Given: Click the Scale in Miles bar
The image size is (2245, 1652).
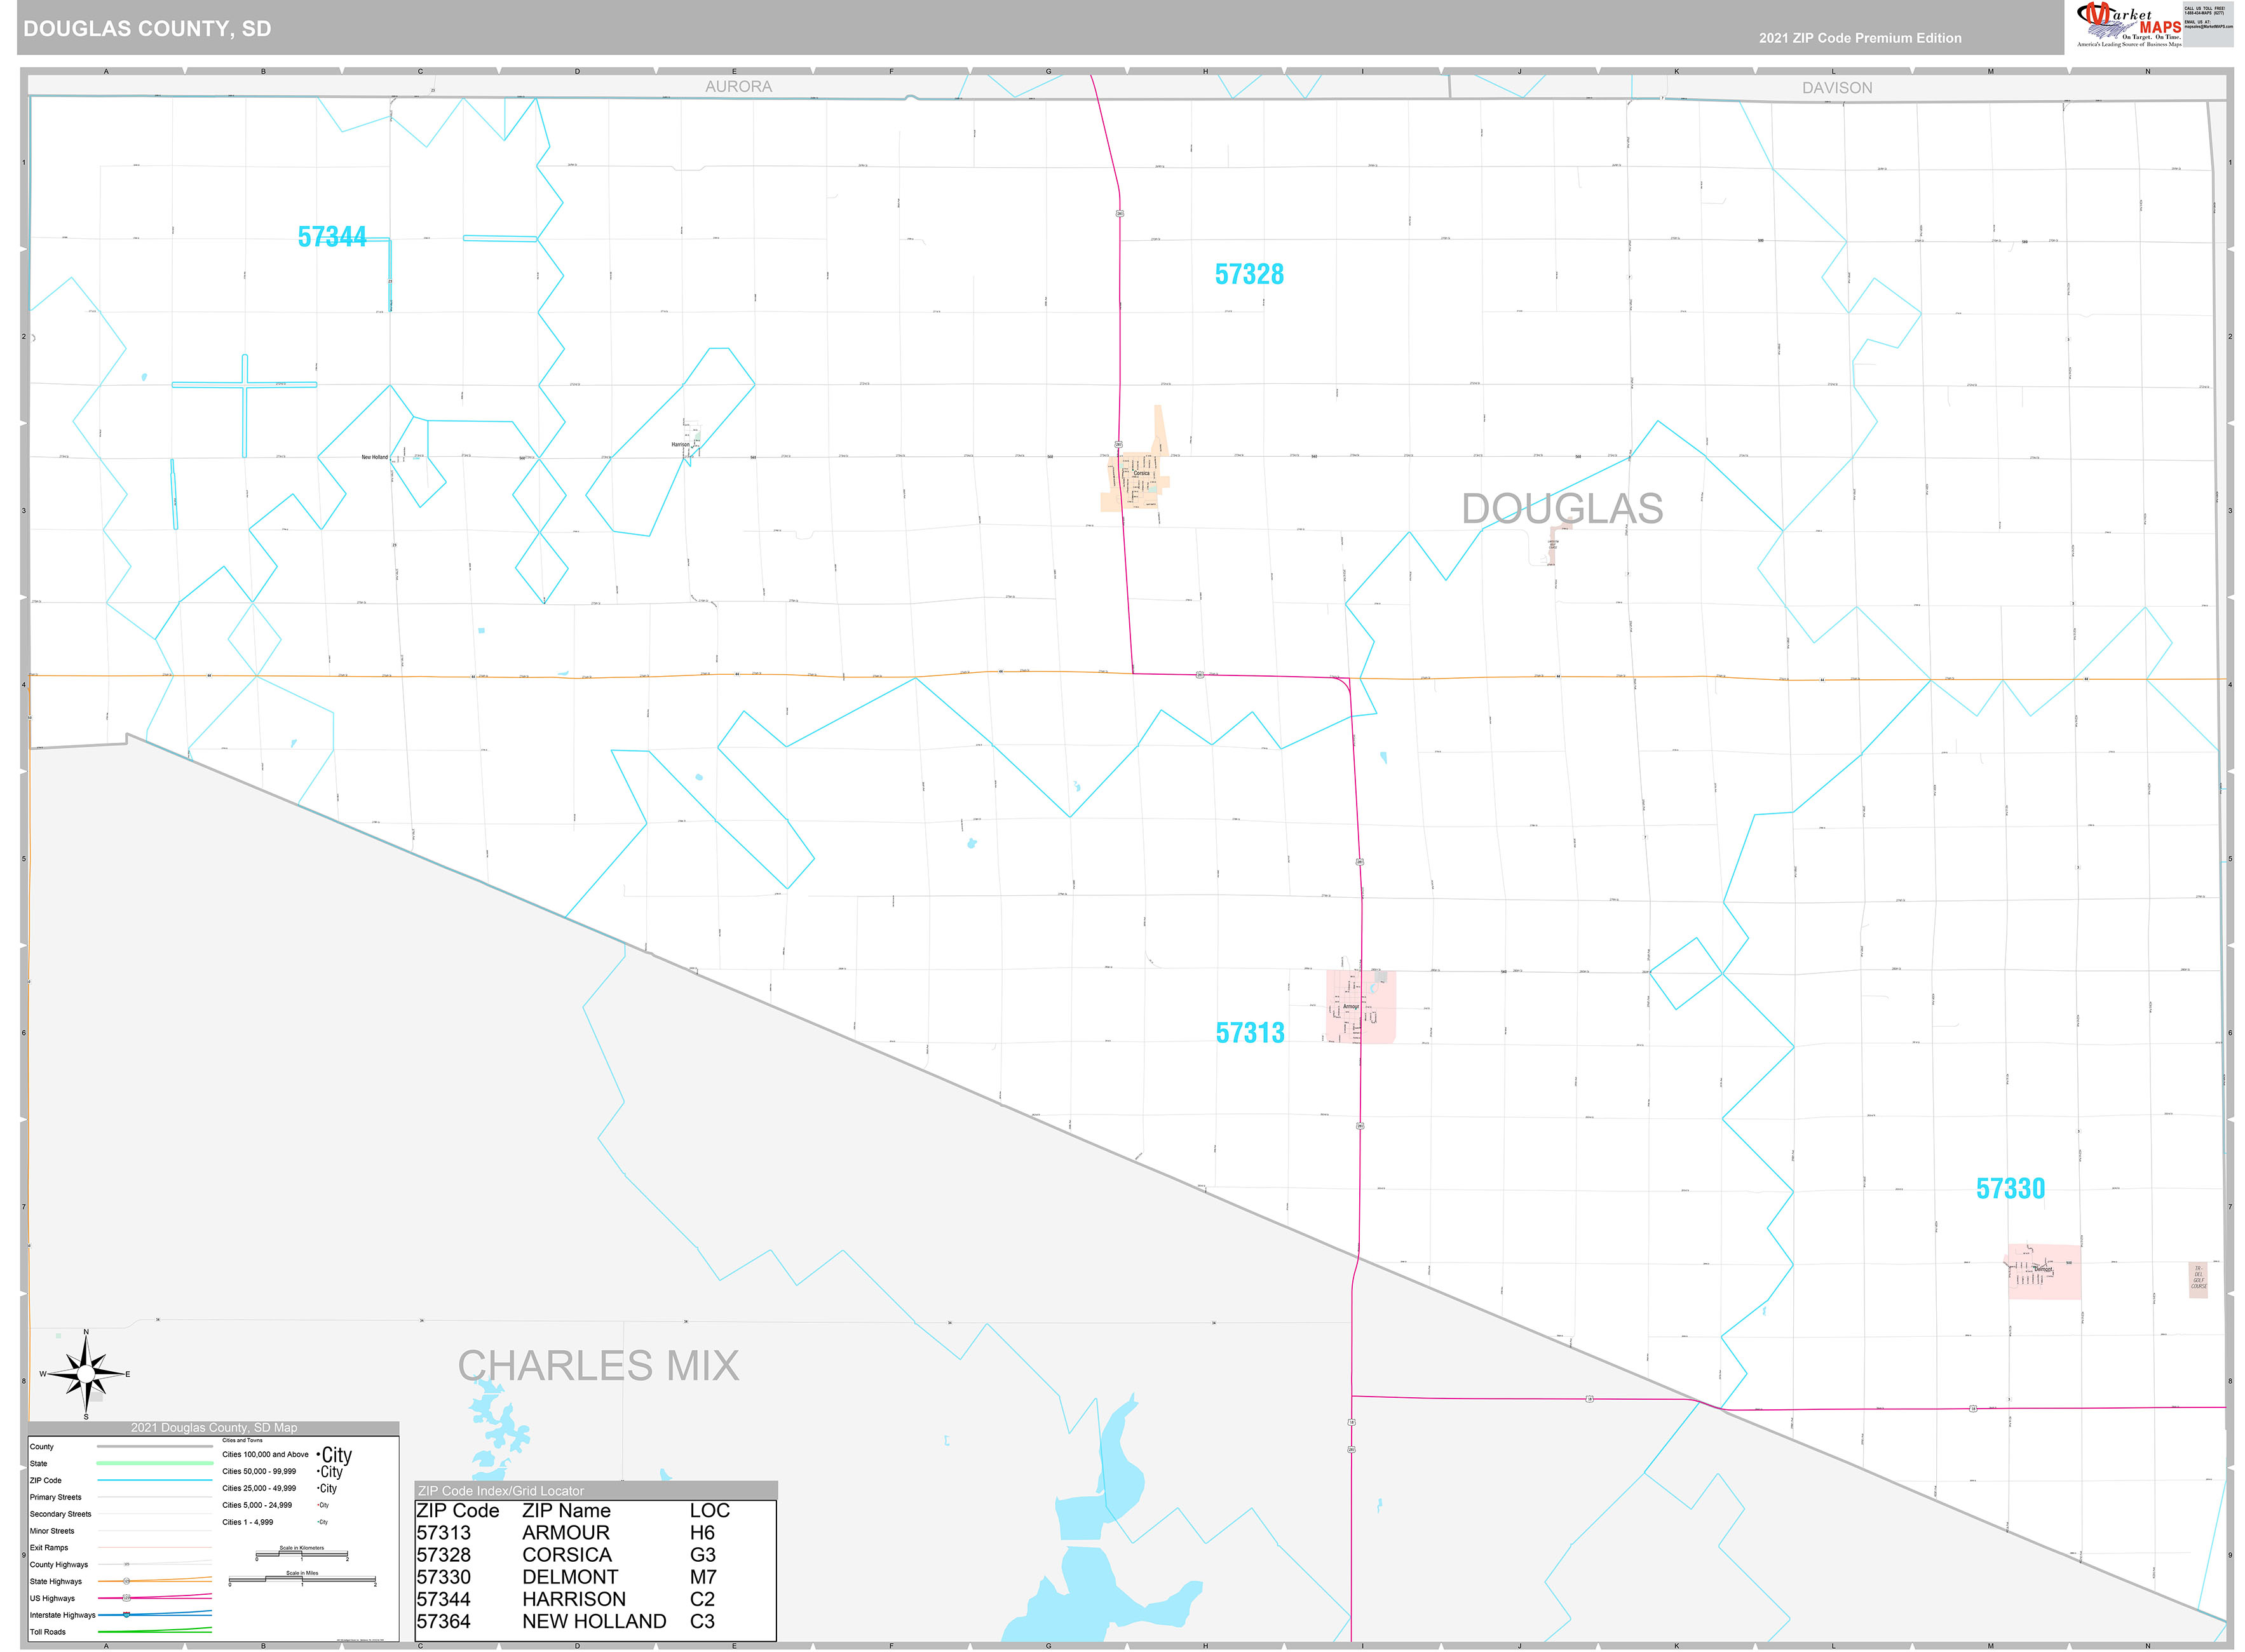Looking at the screenshot, I should pyautogui.click(x=302, y=1580).
